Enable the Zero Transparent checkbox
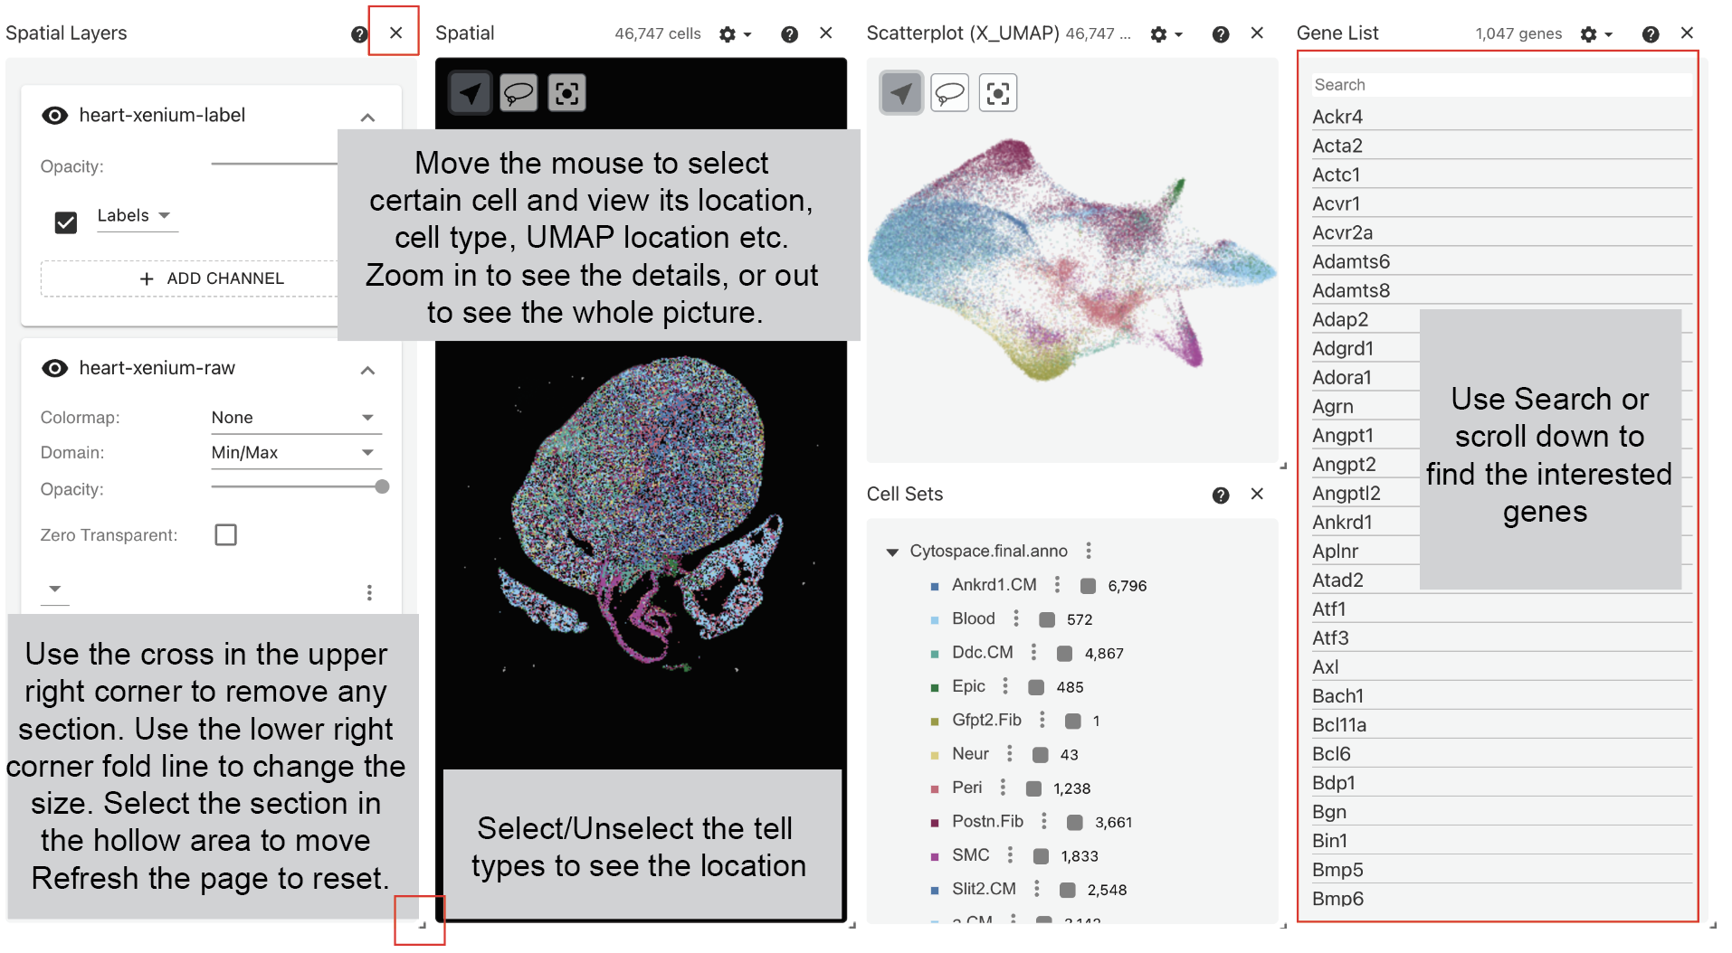Viewport: 1732px width, 953px height. click(x=225, y=535)
